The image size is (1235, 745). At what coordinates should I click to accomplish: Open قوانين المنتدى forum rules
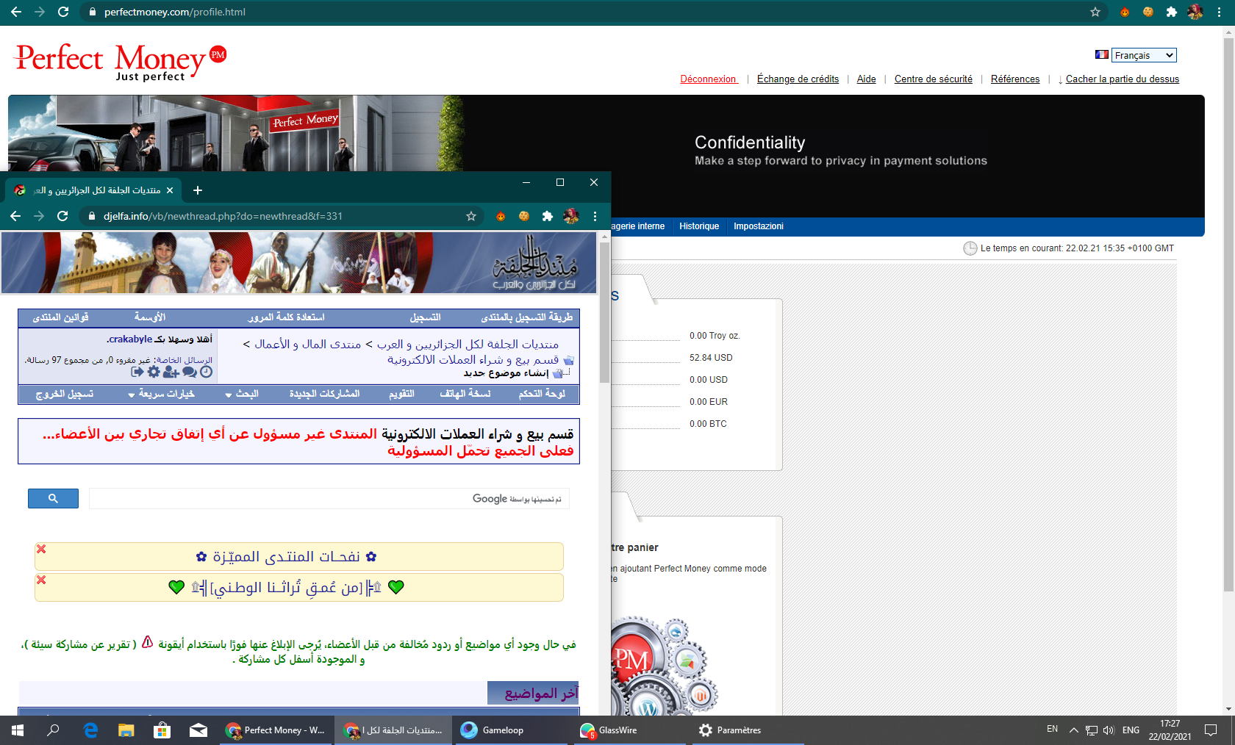pyautogui.click(x=61, y=317)
